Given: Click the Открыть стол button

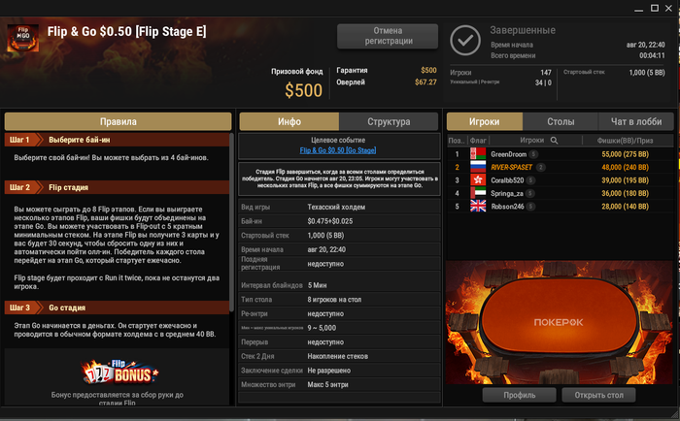Looking at the screenshot, I should 598,395.
